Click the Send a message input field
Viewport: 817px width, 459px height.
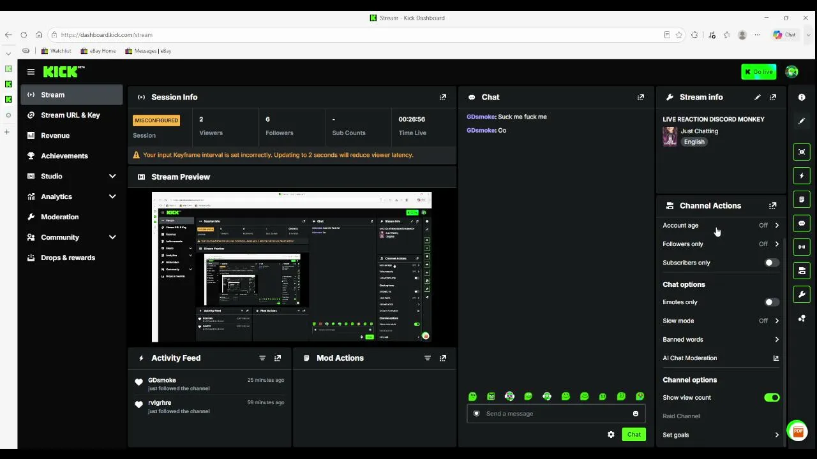pos(556,414)
